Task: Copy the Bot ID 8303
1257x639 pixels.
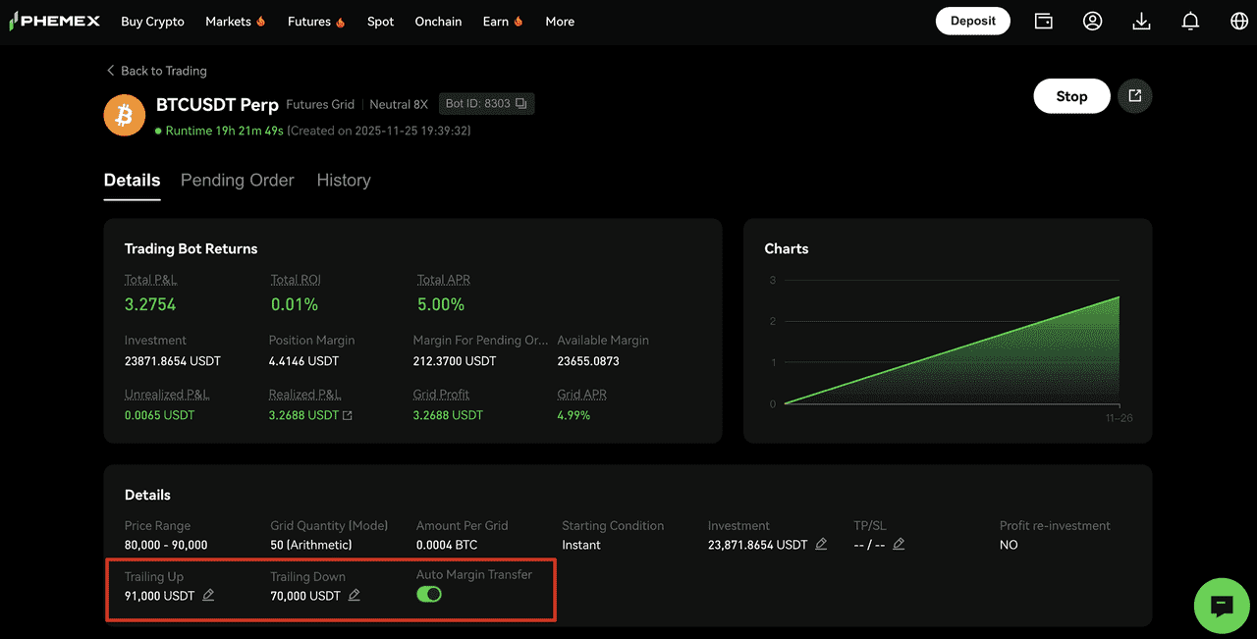Action: [521, 104]
